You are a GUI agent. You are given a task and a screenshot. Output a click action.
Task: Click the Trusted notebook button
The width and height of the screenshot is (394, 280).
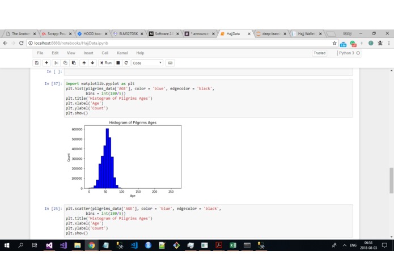pos(319,53)
